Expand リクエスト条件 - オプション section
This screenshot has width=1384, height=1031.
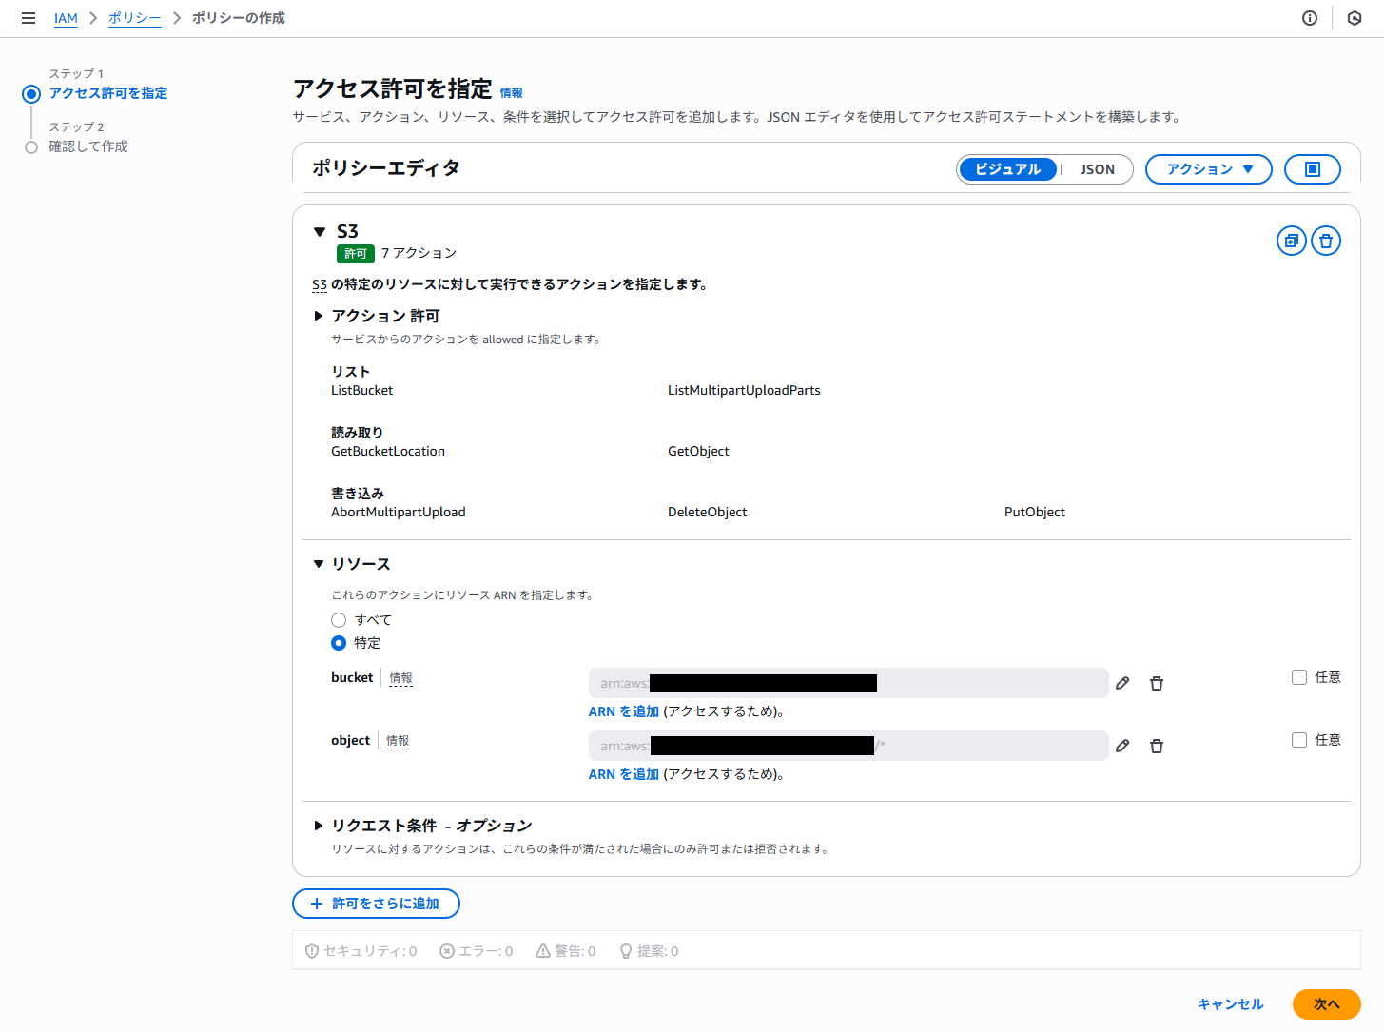(319, 826)
